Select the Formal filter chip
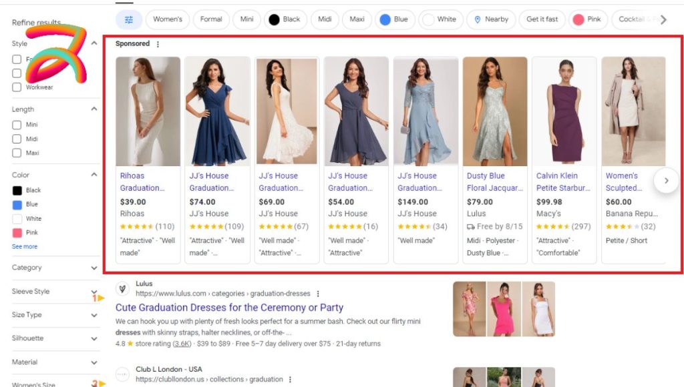Screen dimensions: 684x387 tap(210, 19)
